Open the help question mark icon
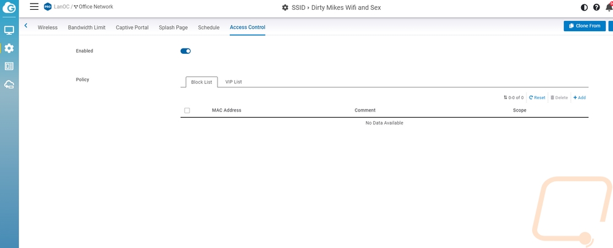 click(x=596, y=7)
